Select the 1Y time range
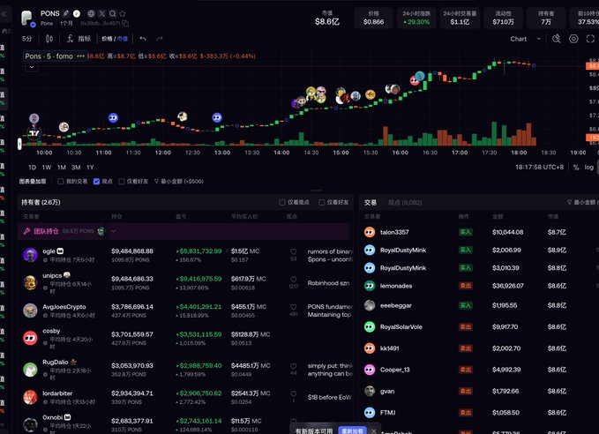 (90, 168)
